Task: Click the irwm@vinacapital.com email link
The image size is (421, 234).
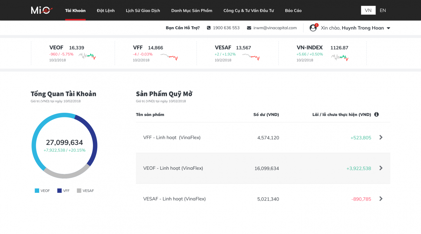Action: coord(275,28)
